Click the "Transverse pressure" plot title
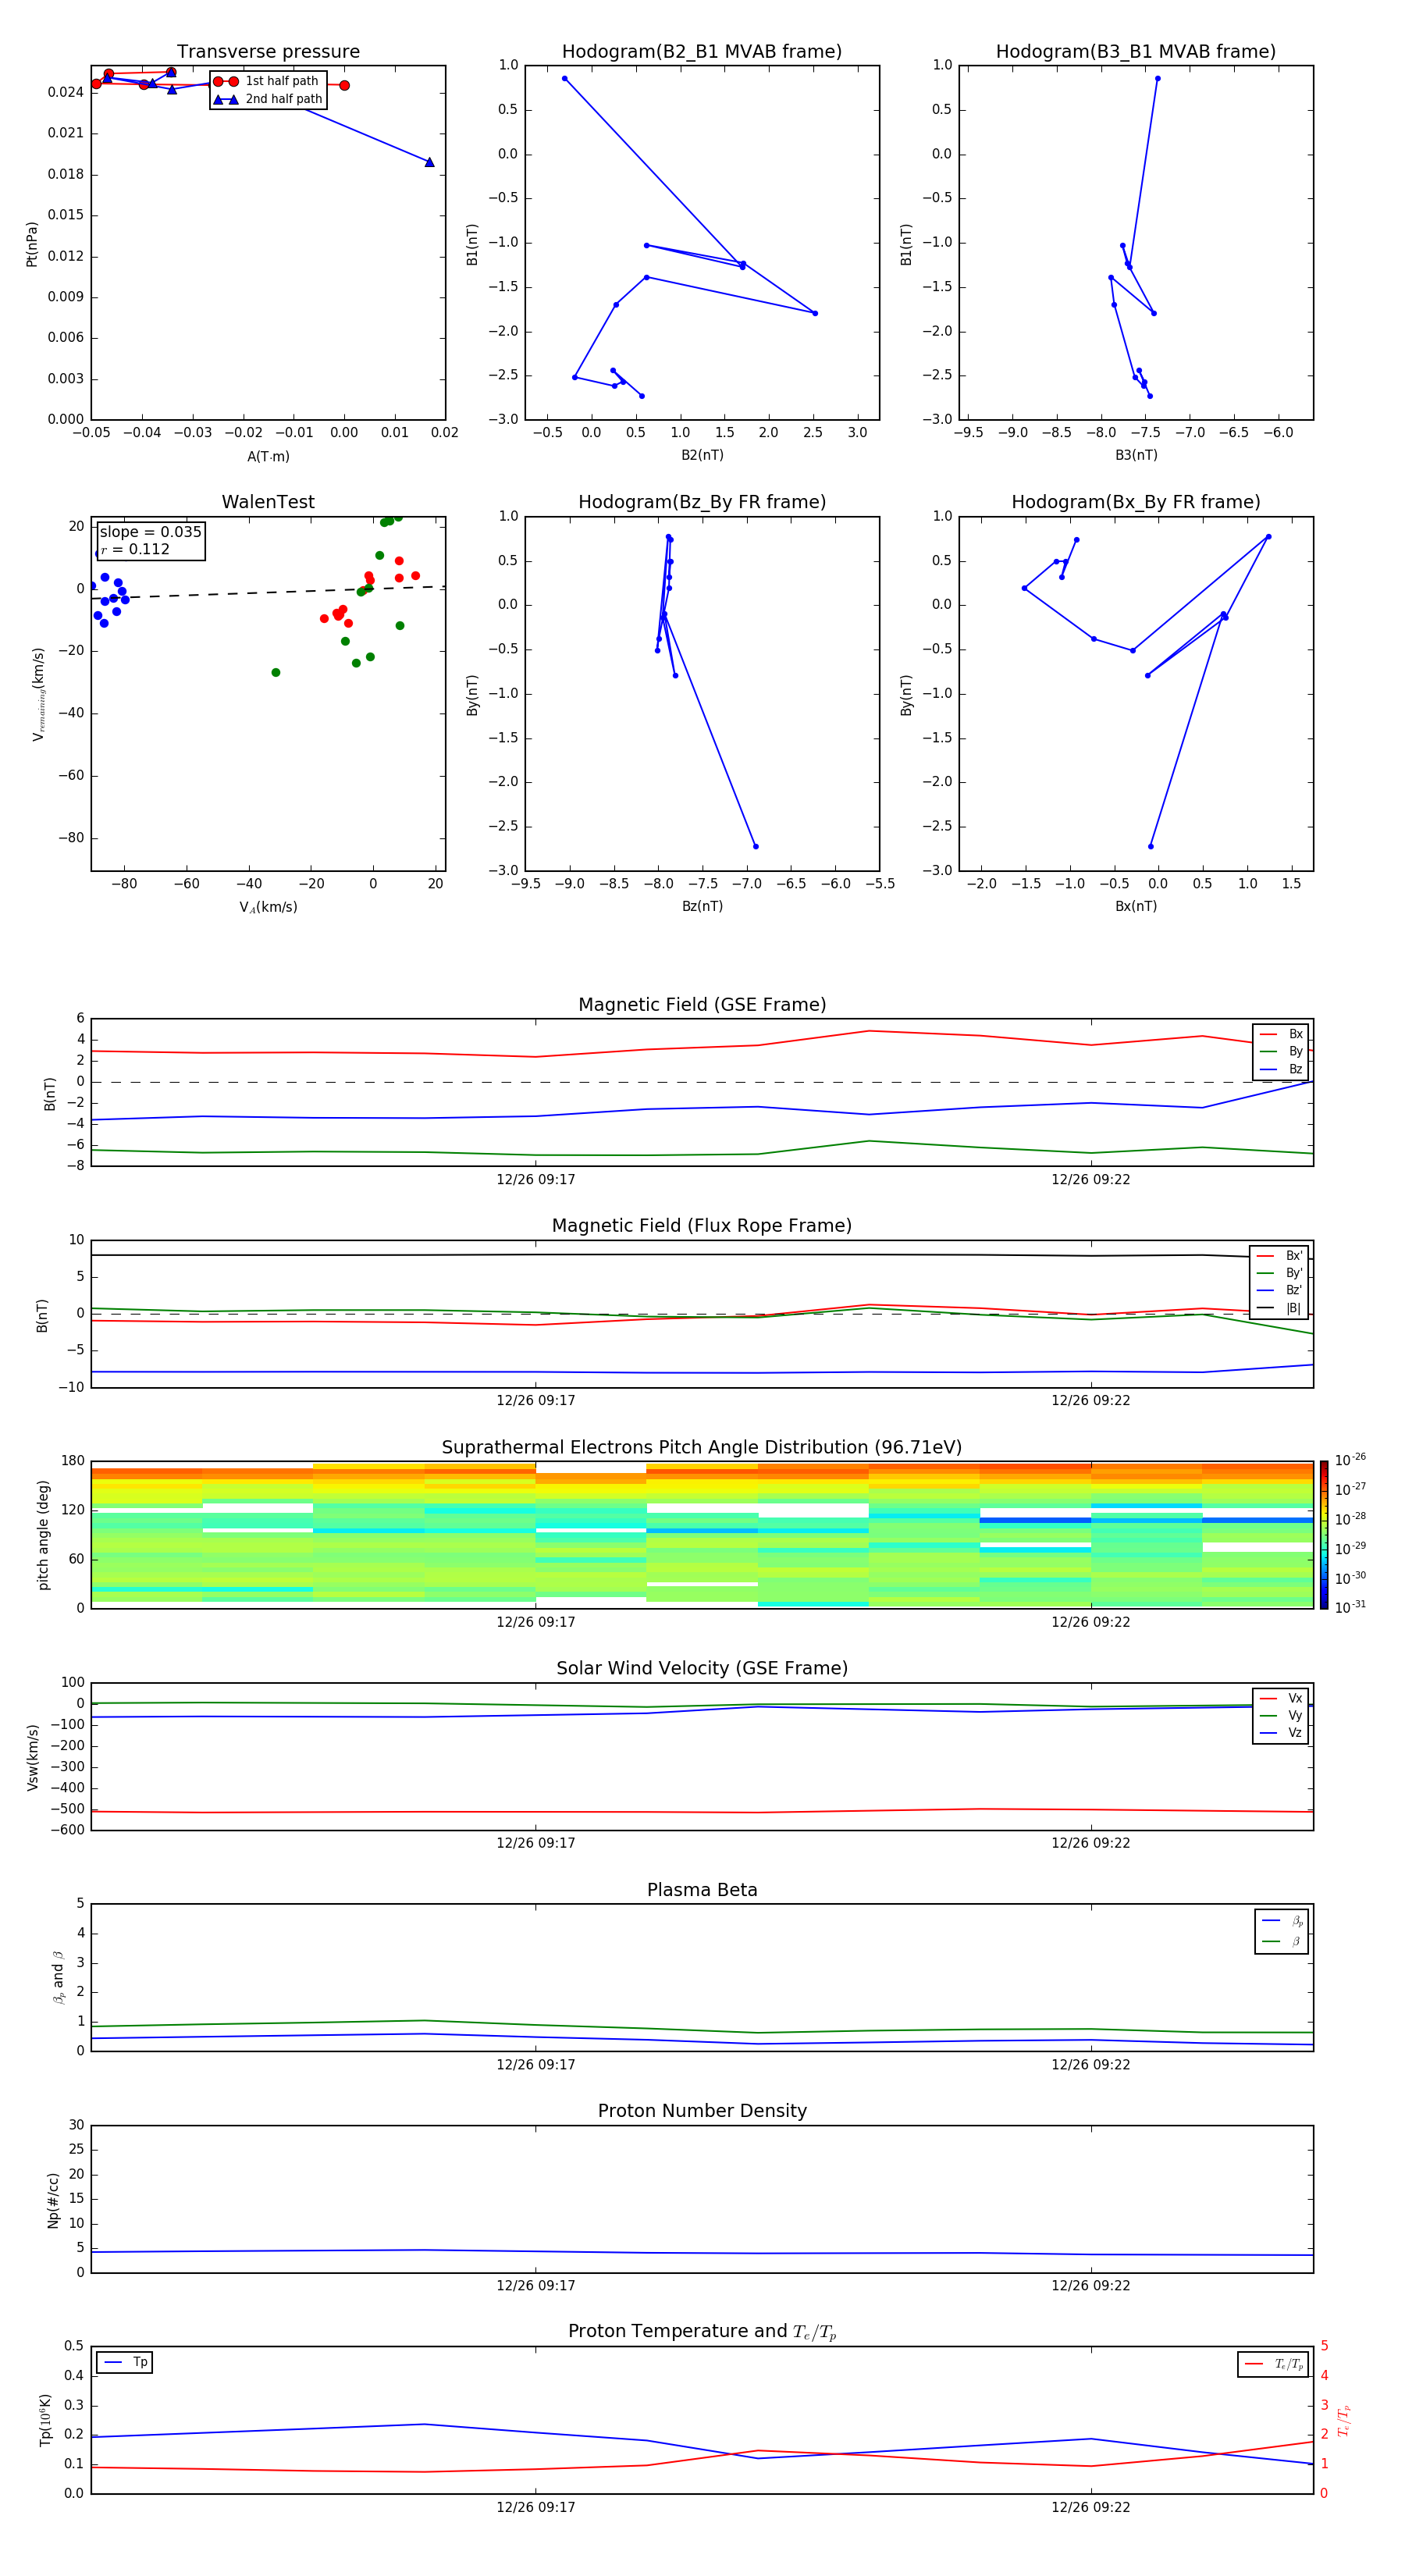 268,52
